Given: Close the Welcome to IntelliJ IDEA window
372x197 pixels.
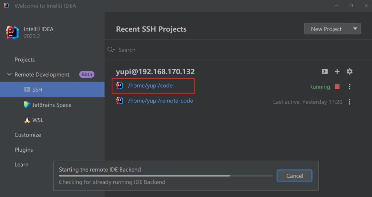Looking at the screenshot, I should pyautogui.click(x=366, y=6).
